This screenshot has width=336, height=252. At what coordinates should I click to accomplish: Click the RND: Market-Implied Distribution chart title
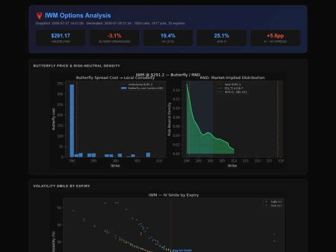(232, 78)
